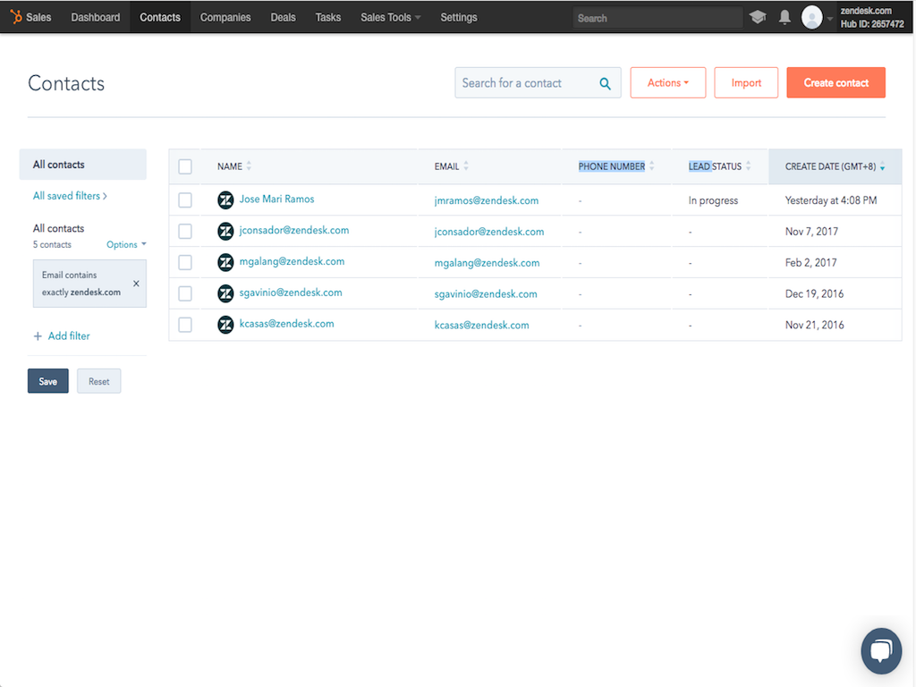Open All saved filters
This screenshot has height=687, width=916.
[70, 195]
